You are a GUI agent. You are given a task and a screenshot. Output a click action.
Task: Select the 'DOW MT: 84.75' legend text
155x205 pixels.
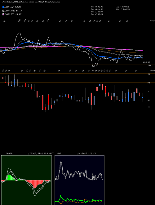(13, 11)
